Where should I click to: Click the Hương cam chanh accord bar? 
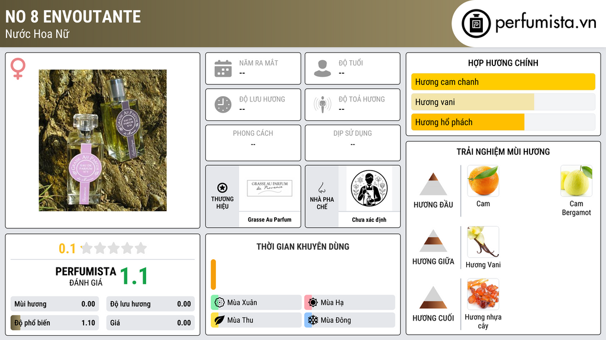[x=503, y=81]
